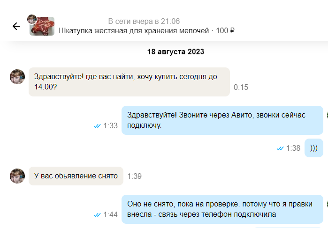The image size is (328, 228).
Task: Click the timestamp '1:39'
Action: click(x=135, y=176)
